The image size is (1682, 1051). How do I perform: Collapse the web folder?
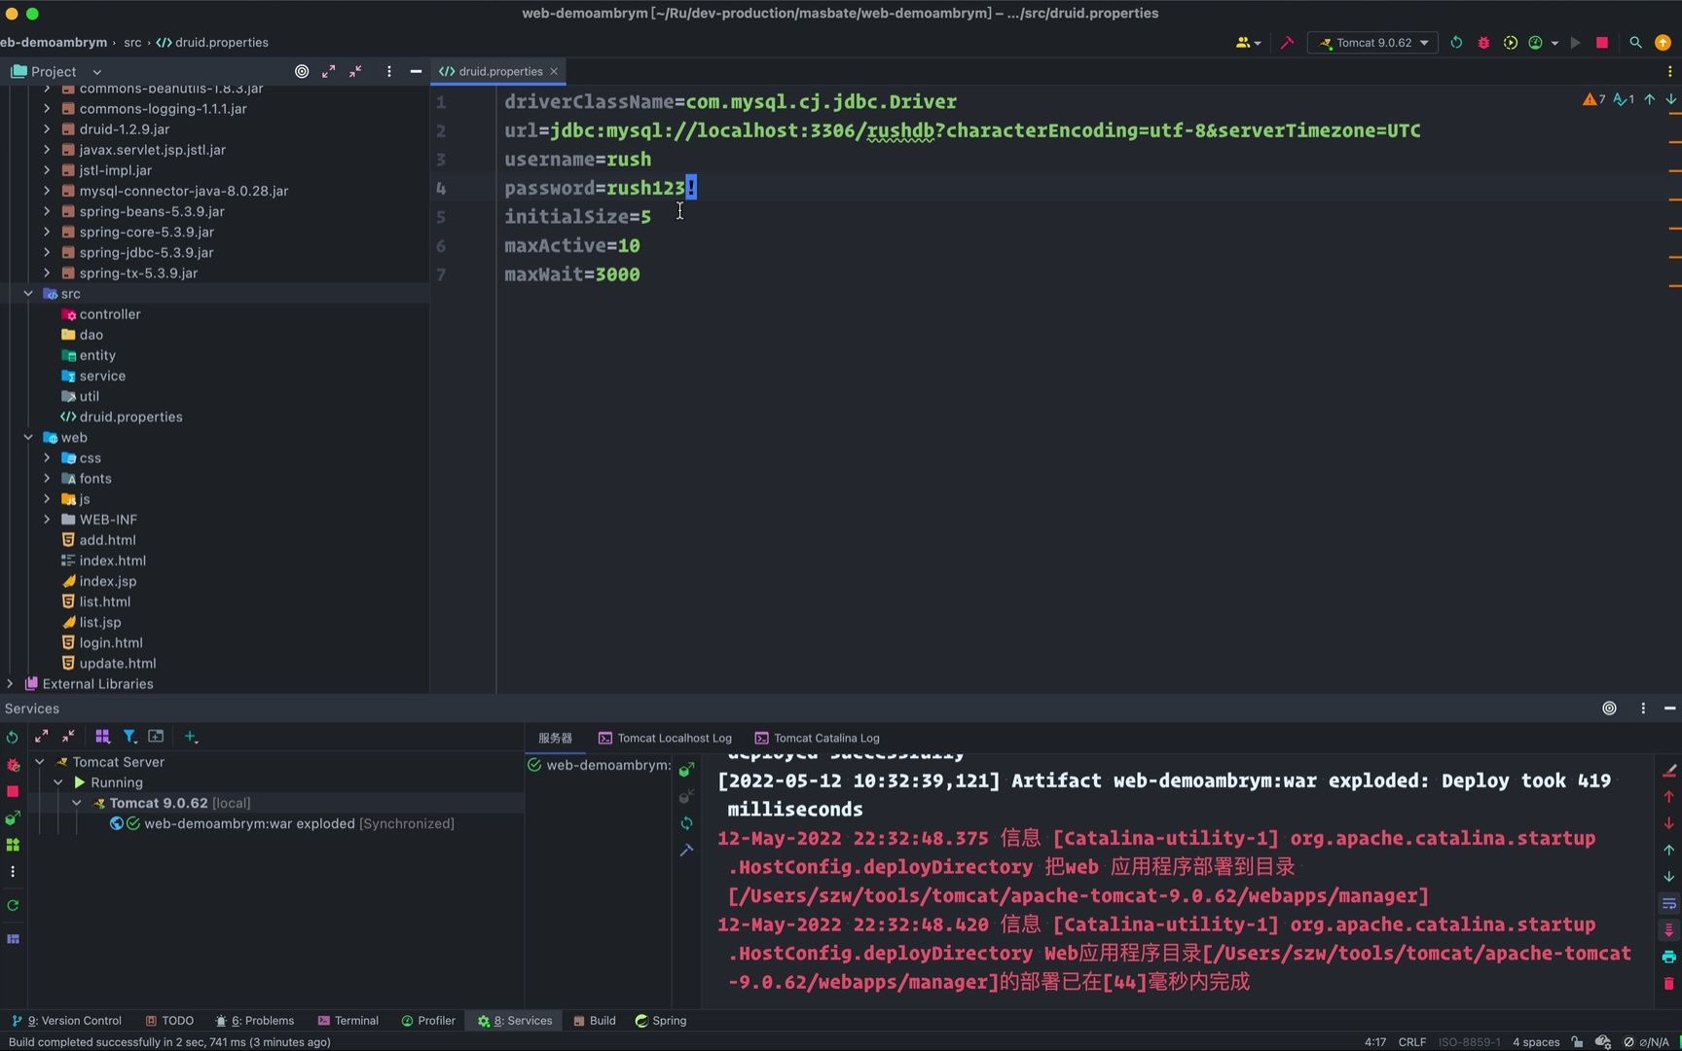[x=28, y=438]
